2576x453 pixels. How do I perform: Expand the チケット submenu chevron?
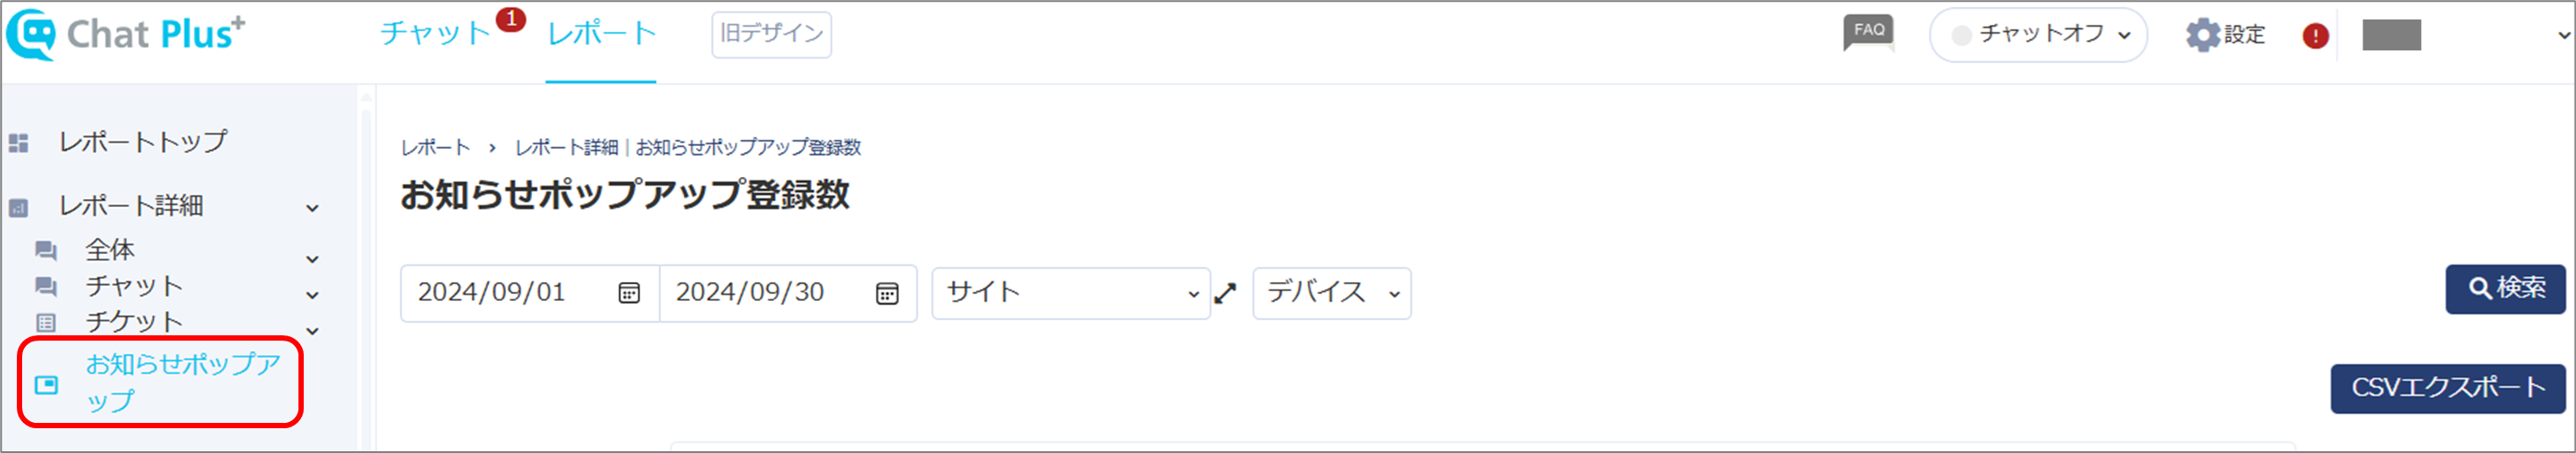pyautogui.click(x=312, y=331)
